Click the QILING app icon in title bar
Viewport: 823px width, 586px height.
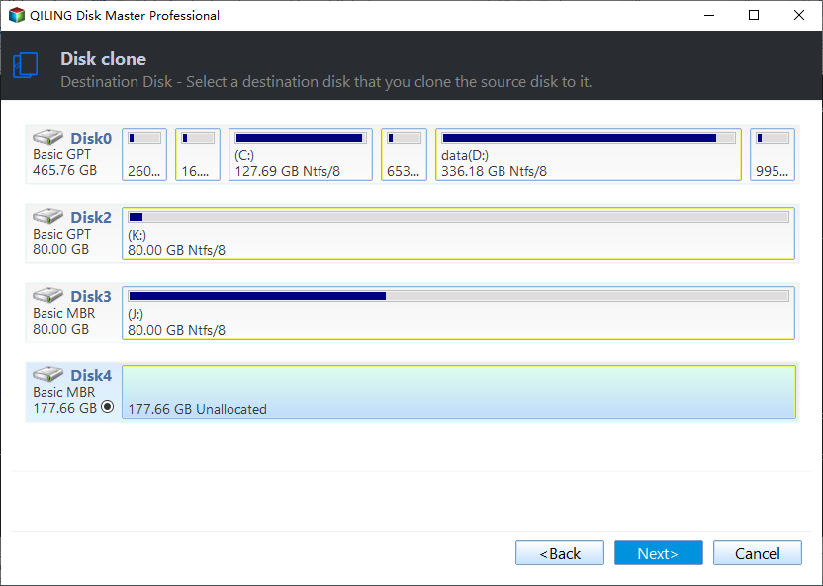point(17,15)
